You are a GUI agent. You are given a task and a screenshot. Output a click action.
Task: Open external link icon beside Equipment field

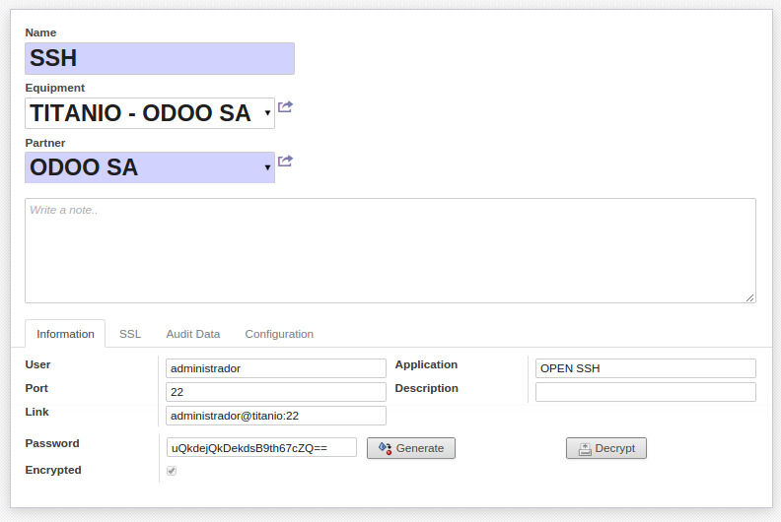pyautogui.click(x=285, y=106)
